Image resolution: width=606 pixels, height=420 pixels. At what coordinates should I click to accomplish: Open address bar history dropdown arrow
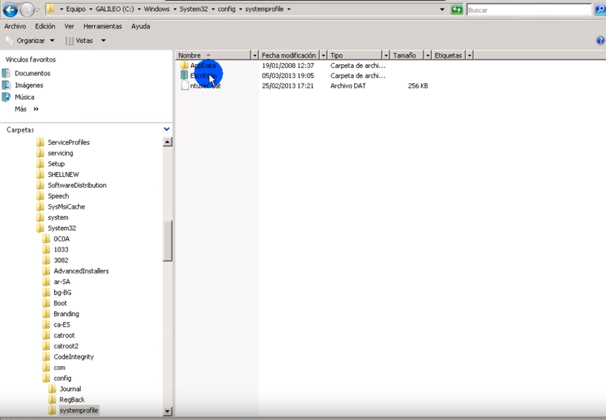click(x=442, y=9)
